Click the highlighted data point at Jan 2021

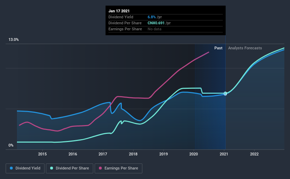point(225,94)
